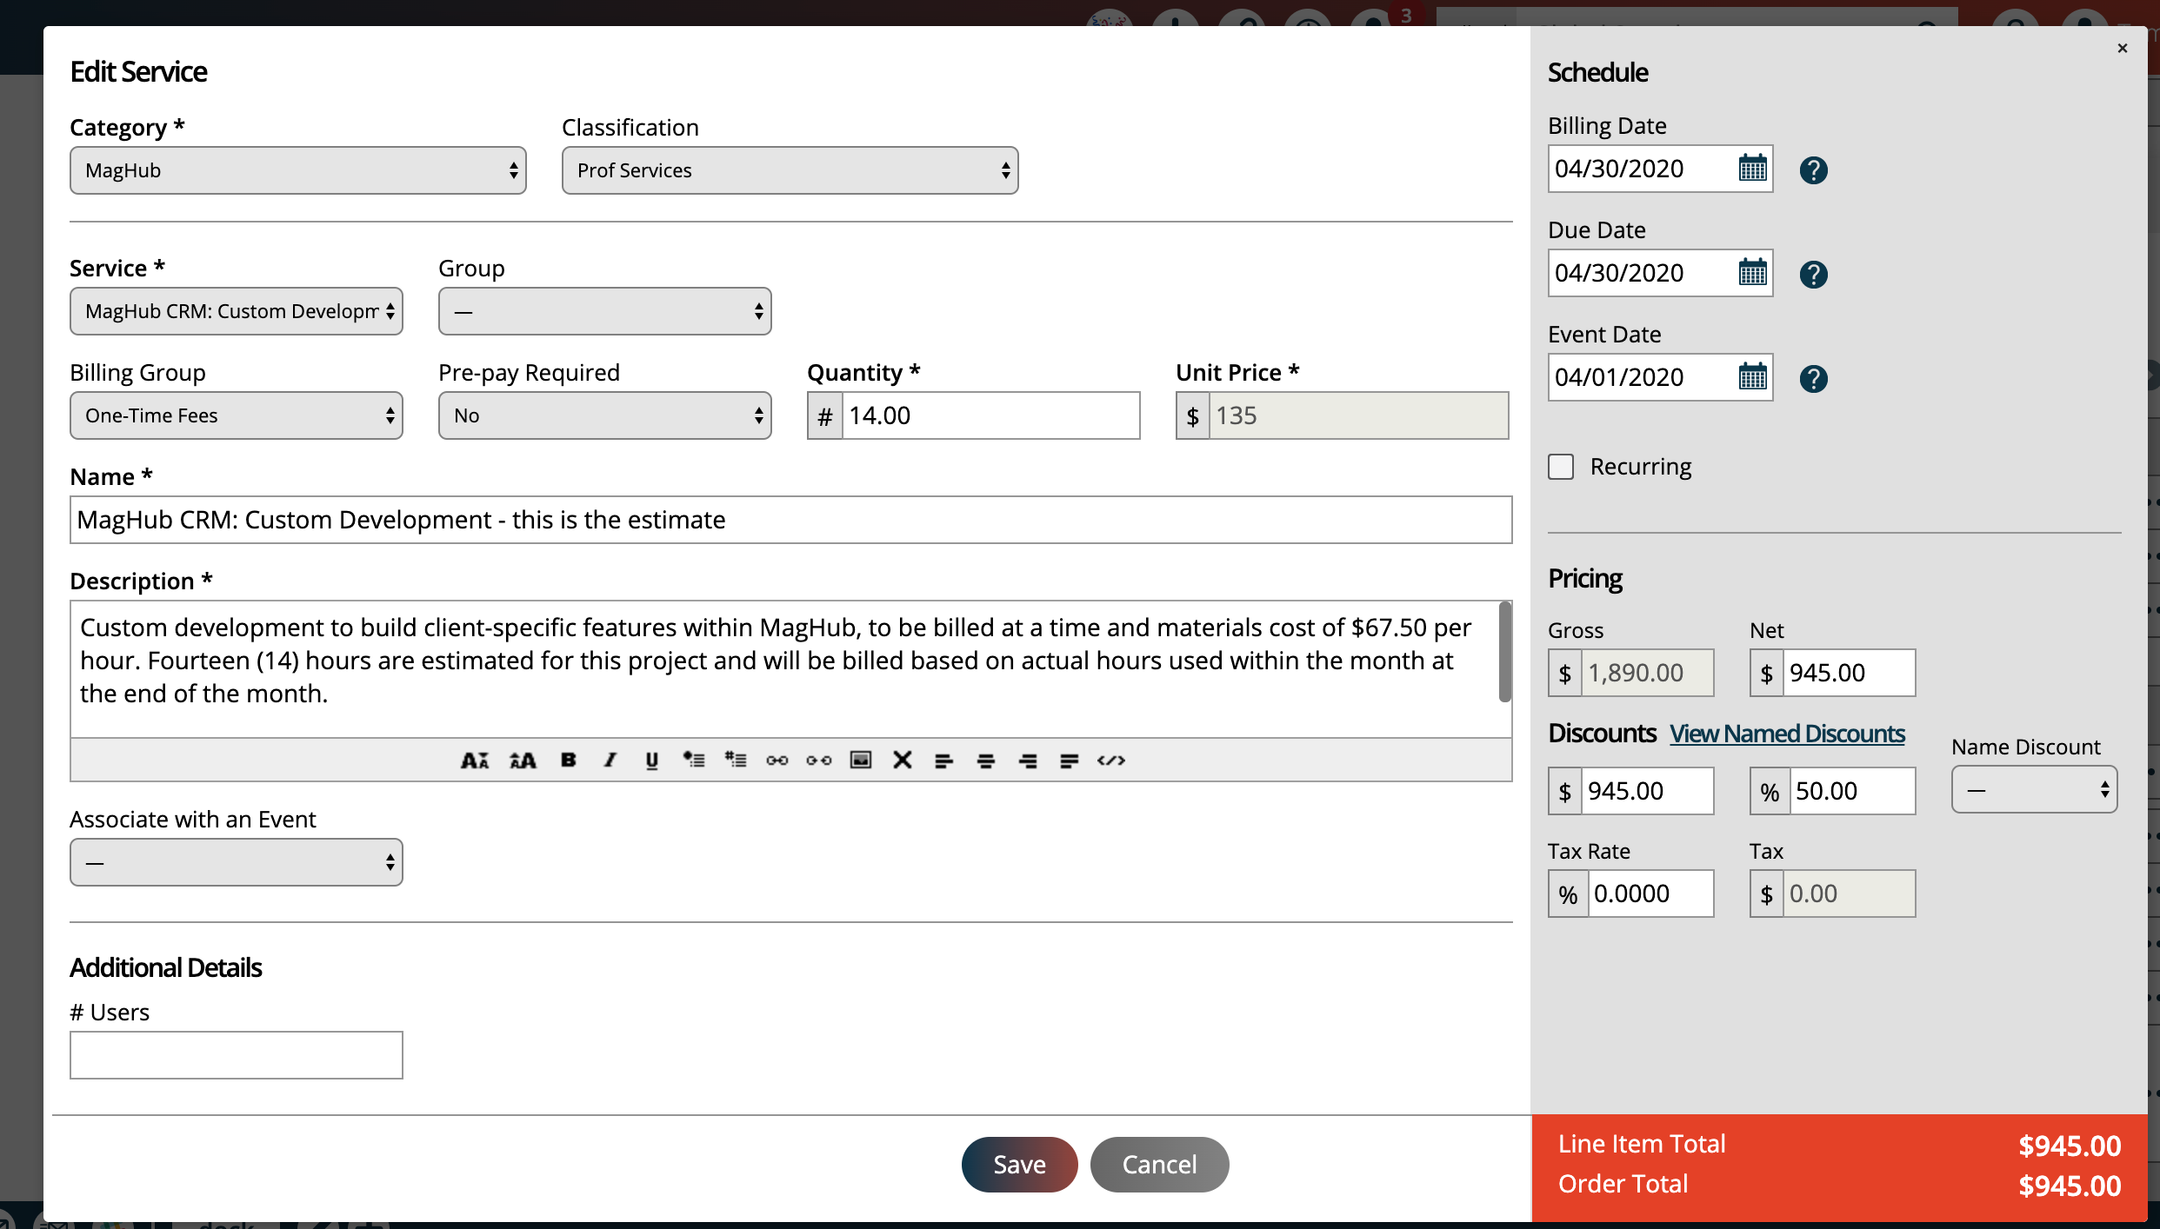The width and height of the screenshot is (2160, 1229).
Task: Click the Event Date text field
Action: coord(1642,377)
